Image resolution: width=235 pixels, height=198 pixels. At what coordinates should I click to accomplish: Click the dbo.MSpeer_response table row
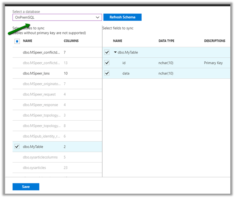point(40,105)
